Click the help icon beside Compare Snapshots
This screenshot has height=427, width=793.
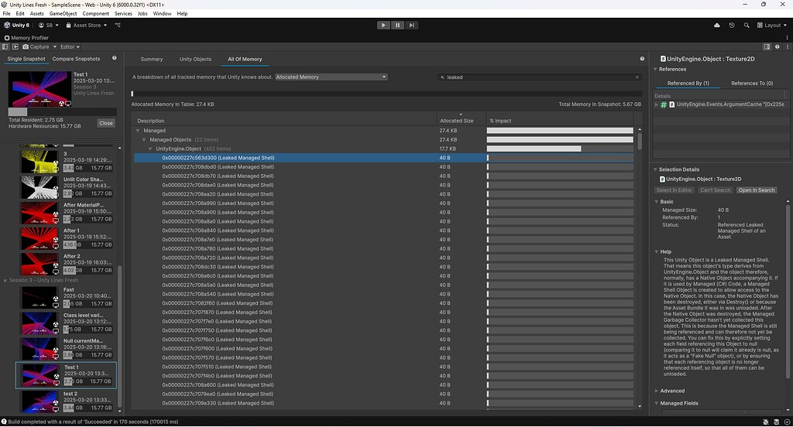pos(115,58)
